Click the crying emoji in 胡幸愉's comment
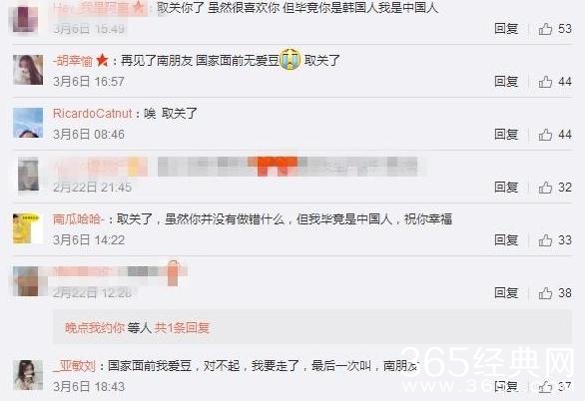Image resolution: width=585 pixels, height=401 pixels. pos(291,60)
